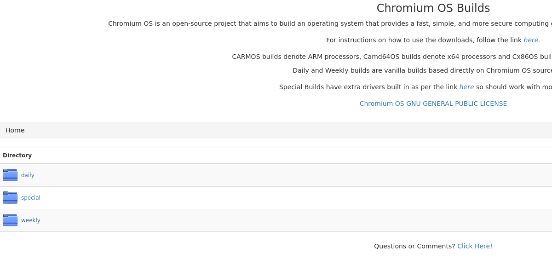Click the CARMOS builds description line

tap(392, 57)
